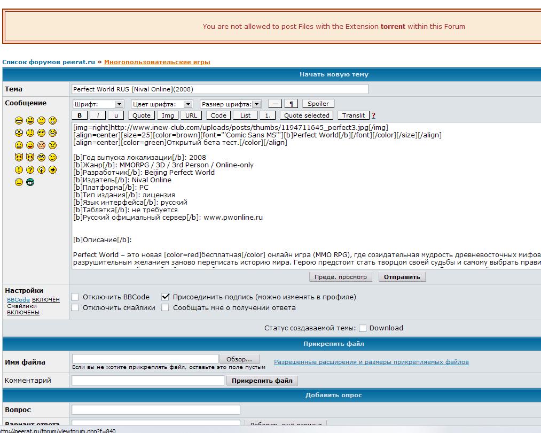Click inside the message text area

click(307, 196)
